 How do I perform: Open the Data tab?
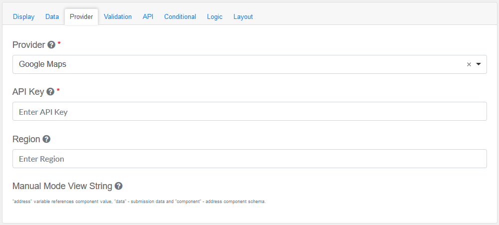point(52,16)
